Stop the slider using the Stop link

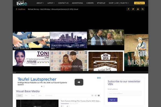click(14, 72)
